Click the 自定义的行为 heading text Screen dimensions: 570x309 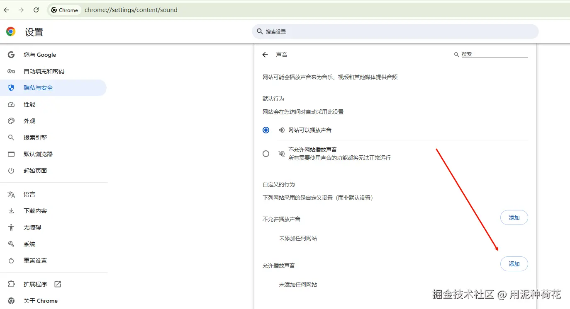click(x=279, y=184)
